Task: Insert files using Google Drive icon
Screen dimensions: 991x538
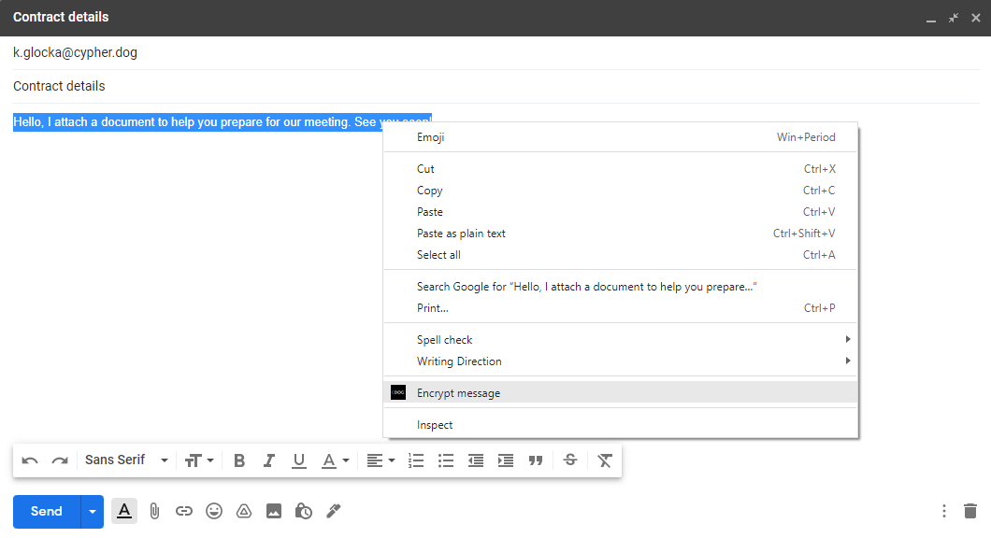Action: pyautogui.click(x=244, y=511)
